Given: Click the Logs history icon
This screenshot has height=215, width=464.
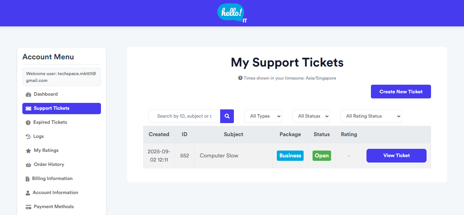Looking at the screenshot, I should 28,136.
